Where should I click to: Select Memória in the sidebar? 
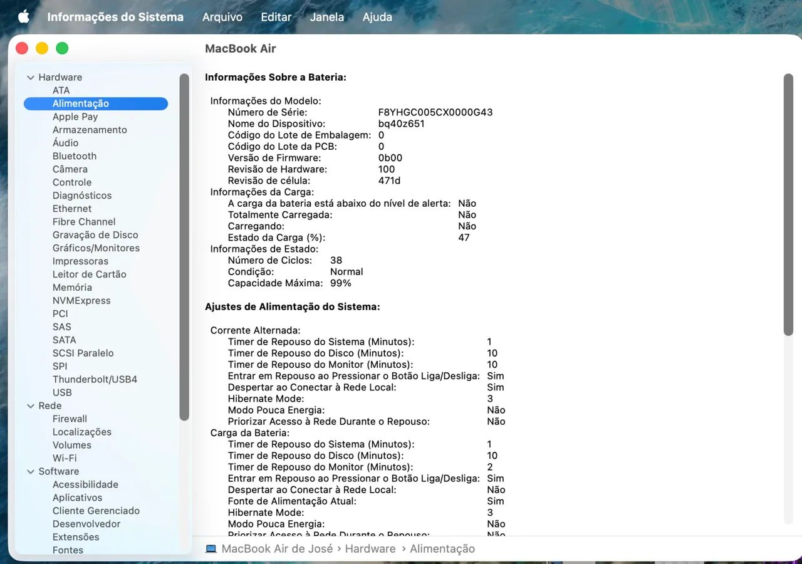[72, 288]
